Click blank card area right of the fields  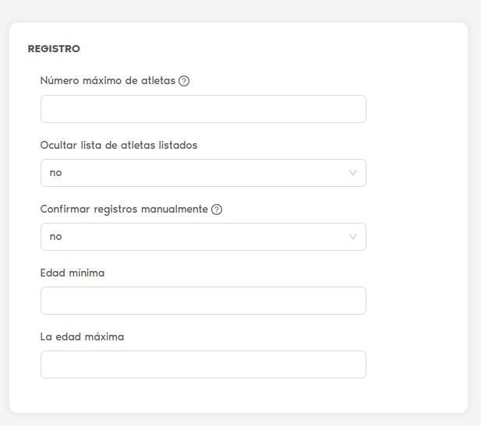[x=417, y=218]
